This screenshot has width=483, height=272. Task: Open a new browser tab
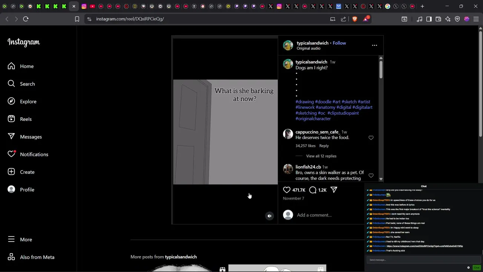[x=422, y=6]
